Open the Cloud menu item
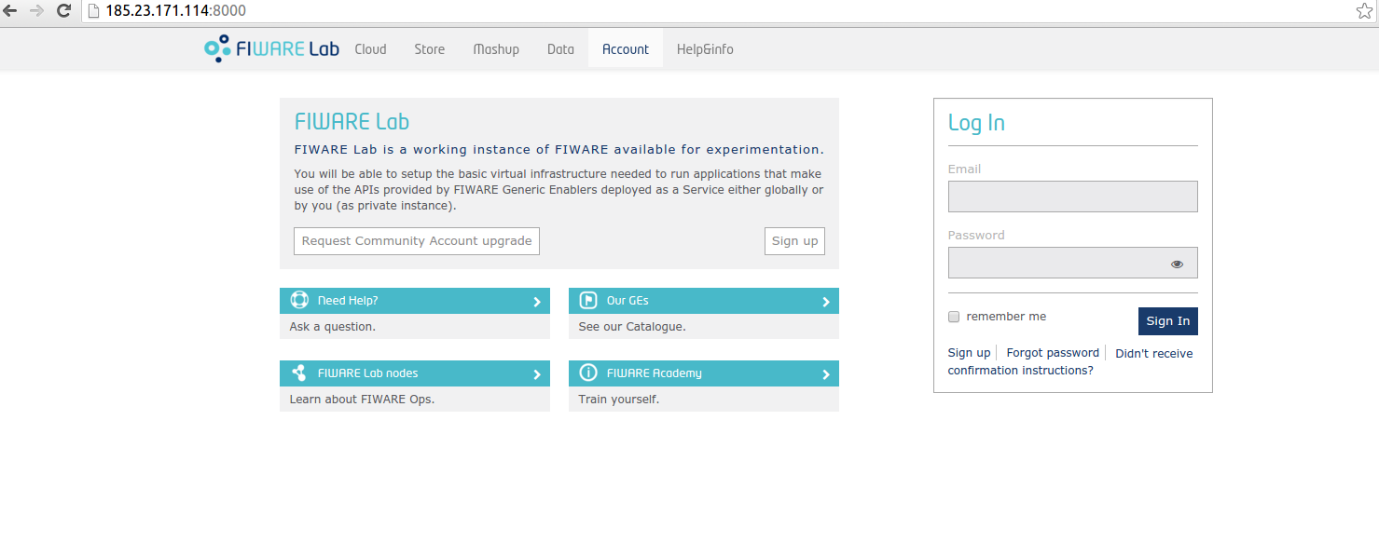1379x556 pixels. [370, 49]
